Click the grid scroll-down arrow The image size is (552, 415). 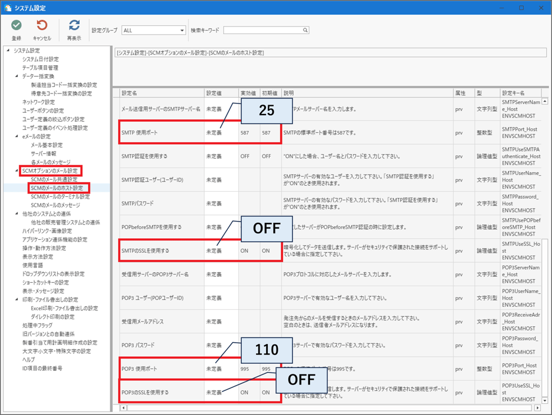(x=544, y=400)
